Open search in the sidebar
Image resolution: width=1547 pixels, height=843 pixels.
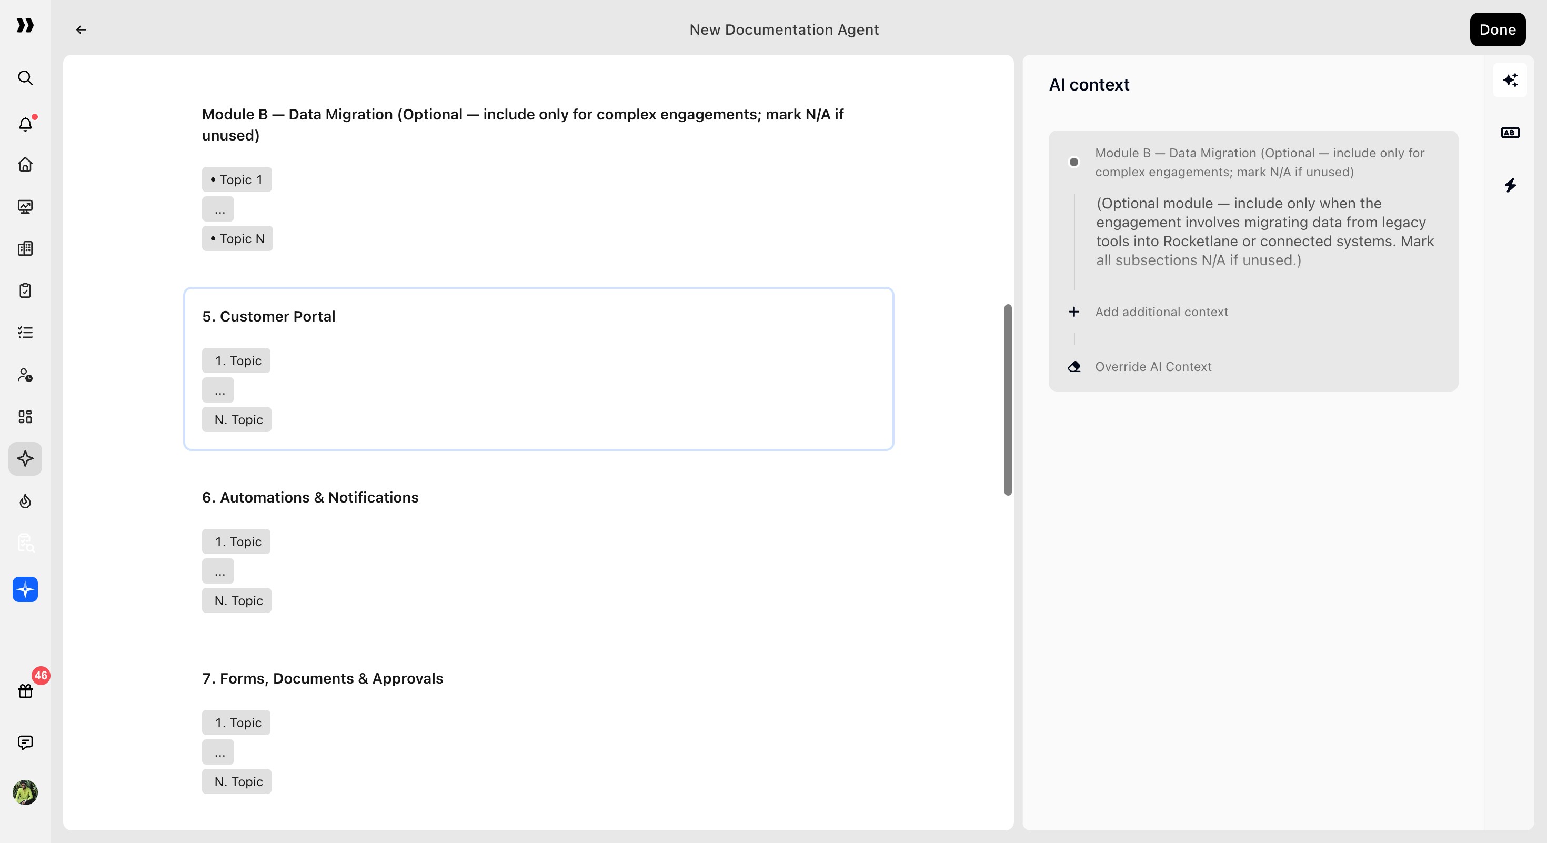(x=25, y=78)
